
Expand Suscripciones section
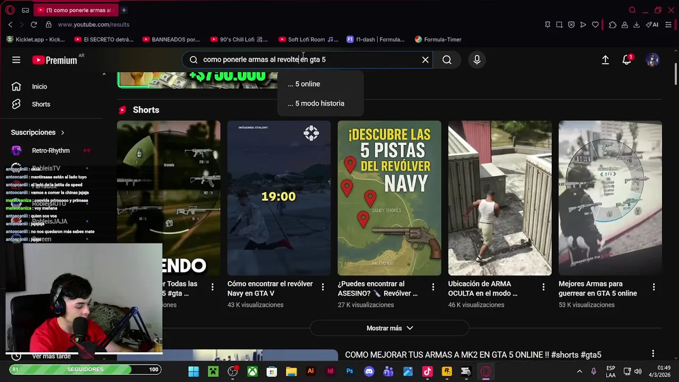(38, 132)
